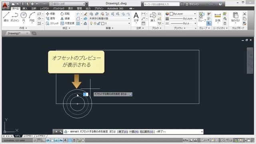Toggle the layer lightbulb on/off icon
This screenshot has width=256, height=144.
click(x=91, y=24)
